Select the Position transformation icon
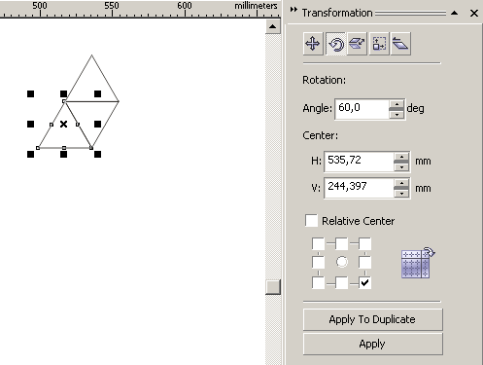 (x=313, y=44)
